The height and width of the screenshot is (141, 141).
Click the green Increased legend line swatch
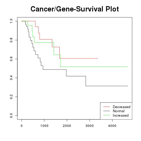pyautogui.click(x=107, y=115)
